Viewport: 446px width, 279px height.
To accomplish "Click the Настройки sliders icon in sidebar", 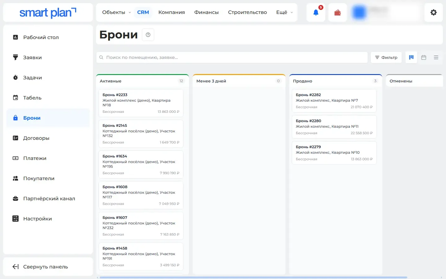I will pos(15,219).
